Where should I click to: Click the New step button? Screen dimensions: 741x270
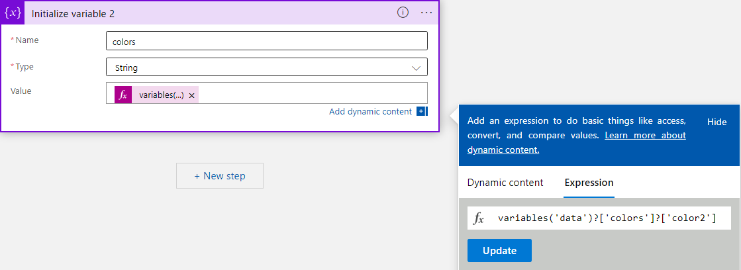(219, 175)
